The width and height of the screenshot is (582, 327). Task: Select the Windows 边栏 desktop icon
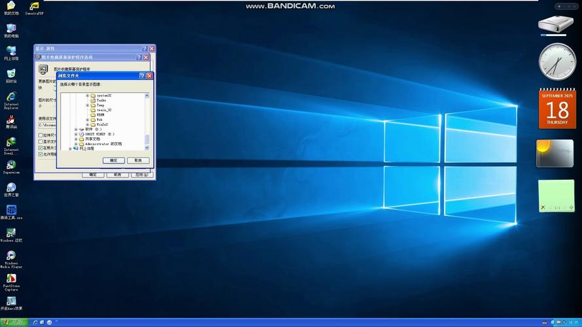pyautogui.click(x=11, y=235)
